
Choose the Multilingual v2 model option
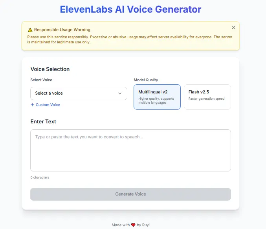coord(157,97)
